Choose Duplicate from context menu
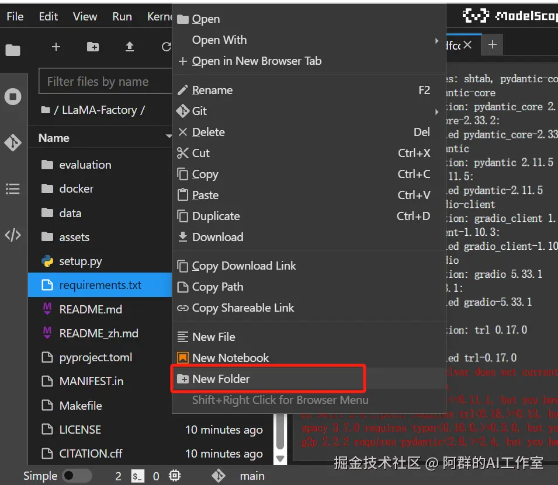 click(x=309, y=216)
